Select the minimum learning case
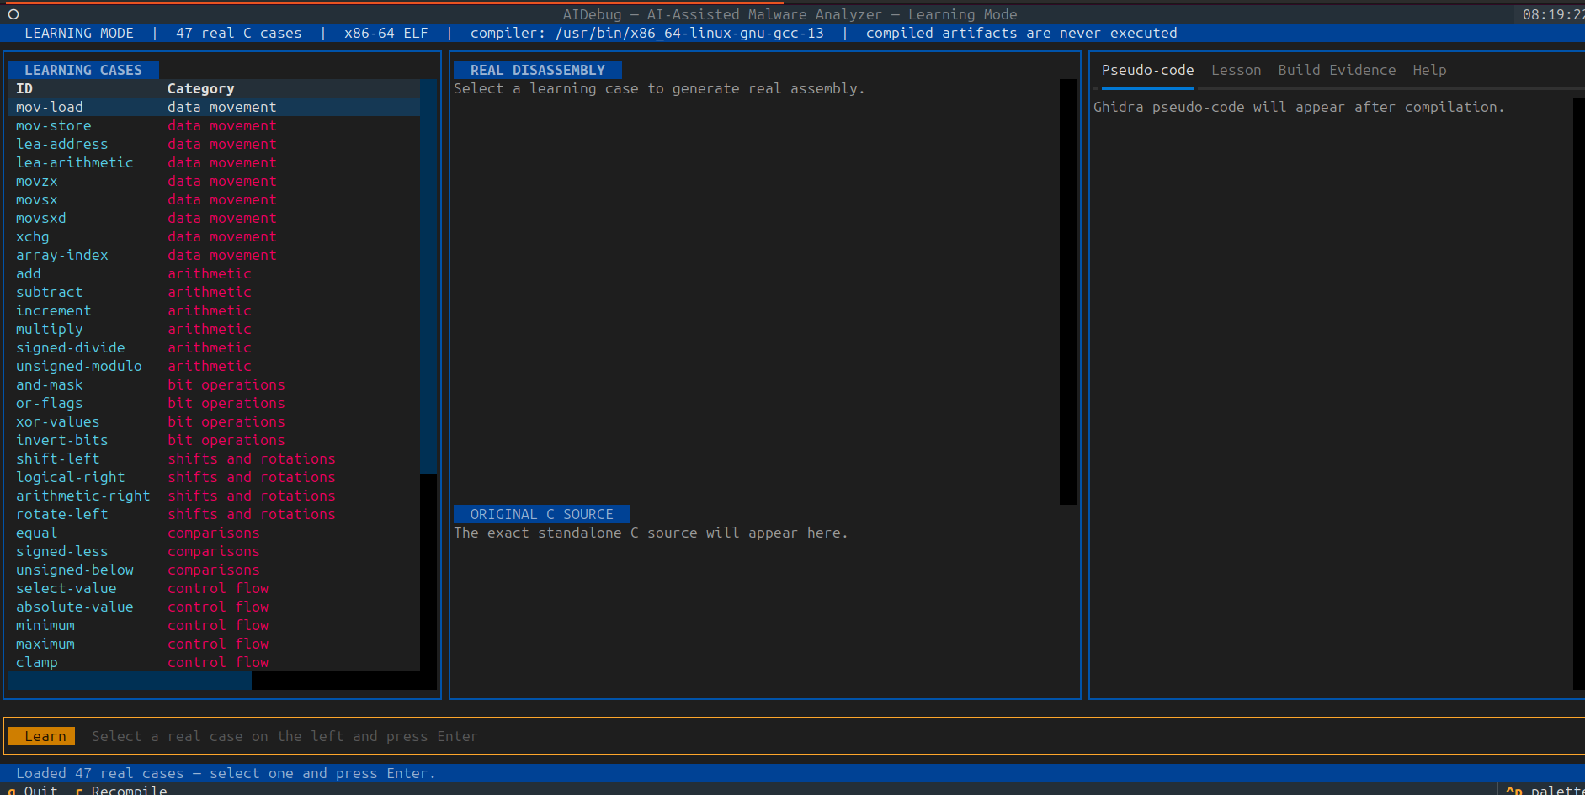The image size is (1585, 795). coord(214,625)
